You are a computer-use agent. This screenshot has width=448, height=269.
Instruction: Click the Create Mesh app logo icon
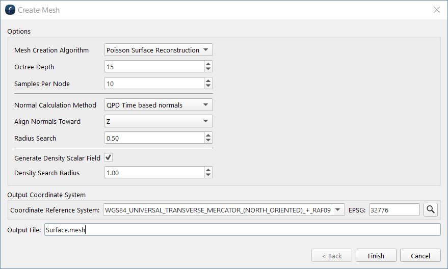point(10,10)
